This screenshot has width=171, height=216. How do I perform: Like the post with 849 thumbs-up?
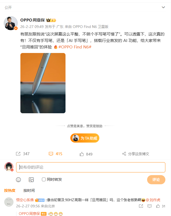82,154
